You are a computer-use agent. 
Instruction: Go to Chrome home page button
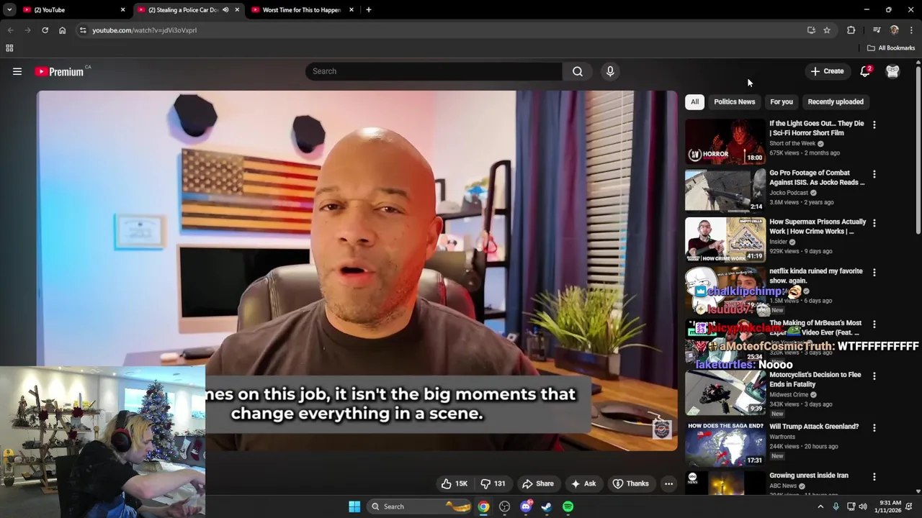(63, 30)
